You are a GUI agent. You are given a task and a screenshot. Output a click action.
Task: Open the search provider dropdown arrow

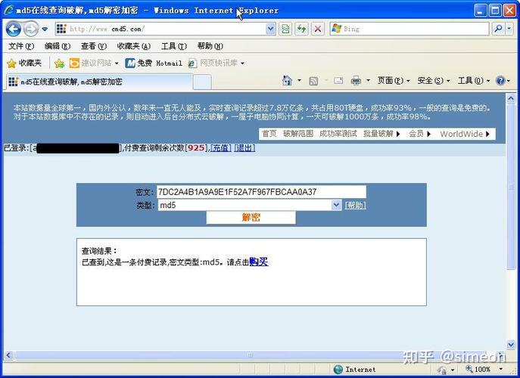509,29
